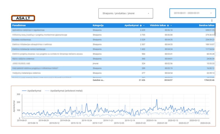Click average time 00:04:54
This screenshot has height=134, width=220.
click(169, 73)
